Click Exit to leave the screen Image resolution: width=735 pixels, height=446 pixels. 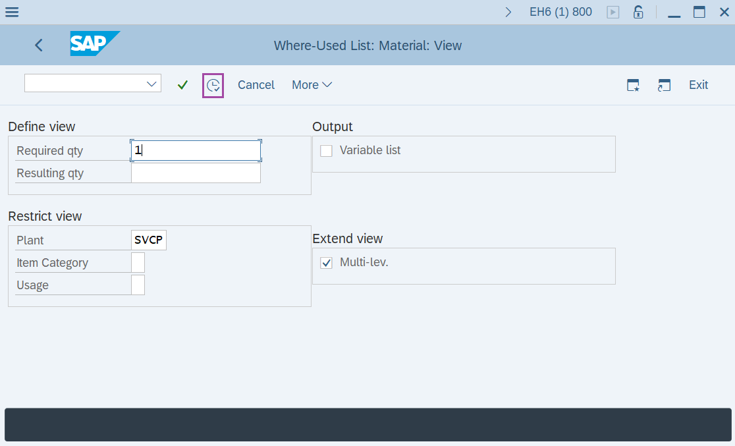698,84
